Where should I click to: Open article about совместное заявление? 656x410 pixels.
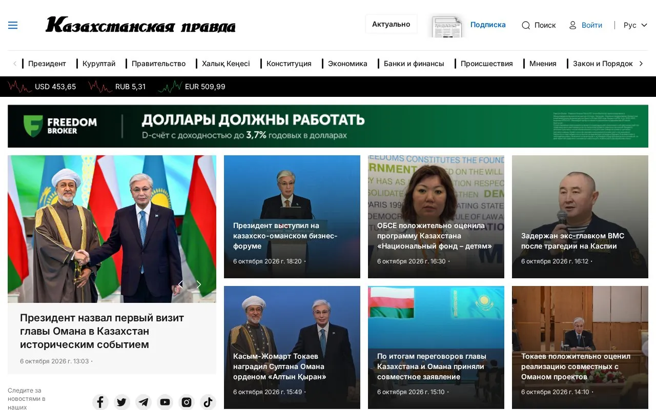pos(436,347)
